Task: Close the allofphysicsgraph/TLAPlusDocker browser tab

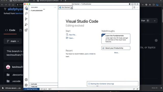Action: coord(61,1)
